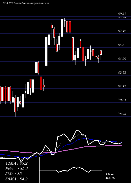Click the 84.29 price level label
This screenshot has width=131, height=183.
click(x=122, y=59)
